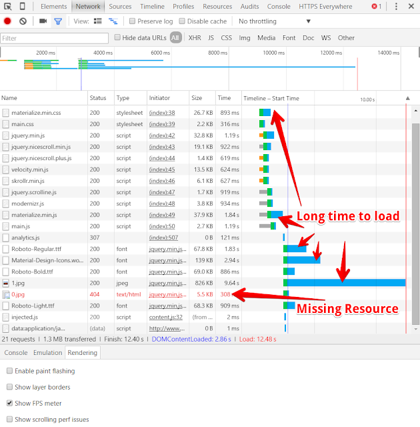The width and height of the screenshot is (420, 427).
Task: Open the (index):38 initiator link
Action: [x=162, y=113]
